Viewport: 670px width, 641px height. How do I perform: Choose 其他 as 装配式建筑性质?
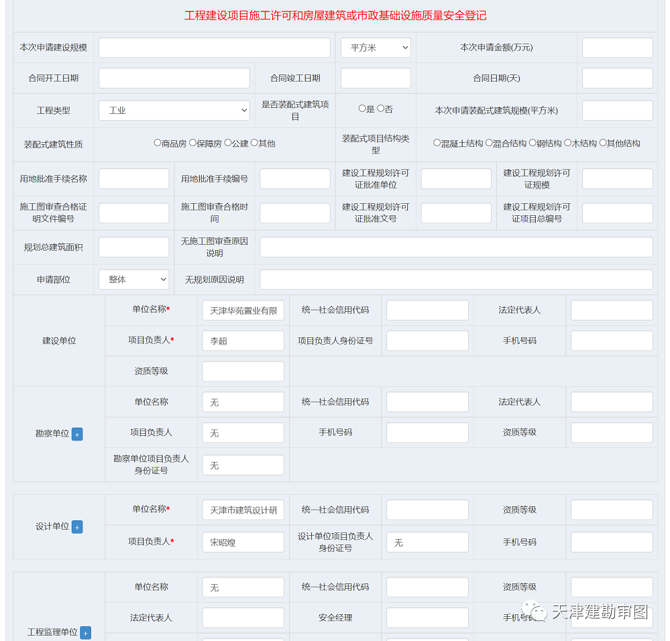(x=255, y=143)
